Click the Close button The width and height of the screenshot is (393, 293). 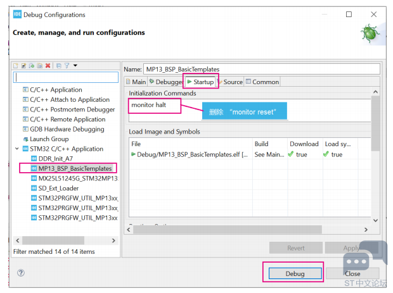[352, 273]
